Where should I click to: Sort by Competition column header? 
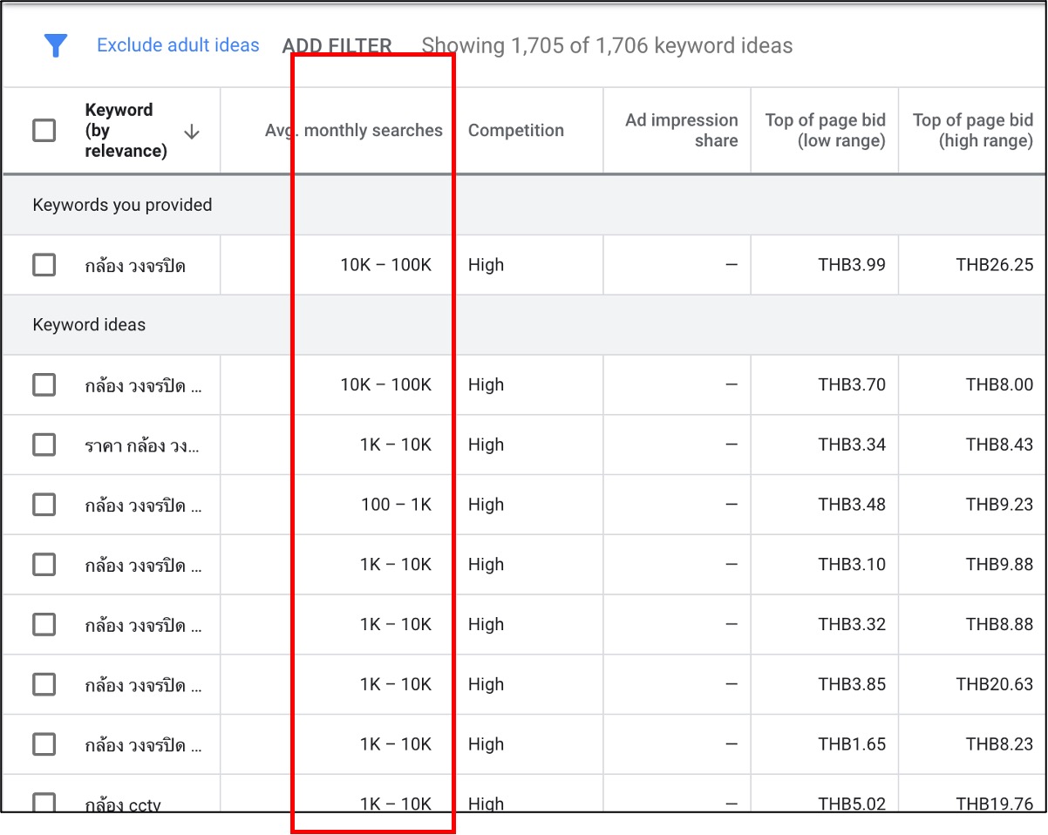pyautogui.click(x=516, y=131)
